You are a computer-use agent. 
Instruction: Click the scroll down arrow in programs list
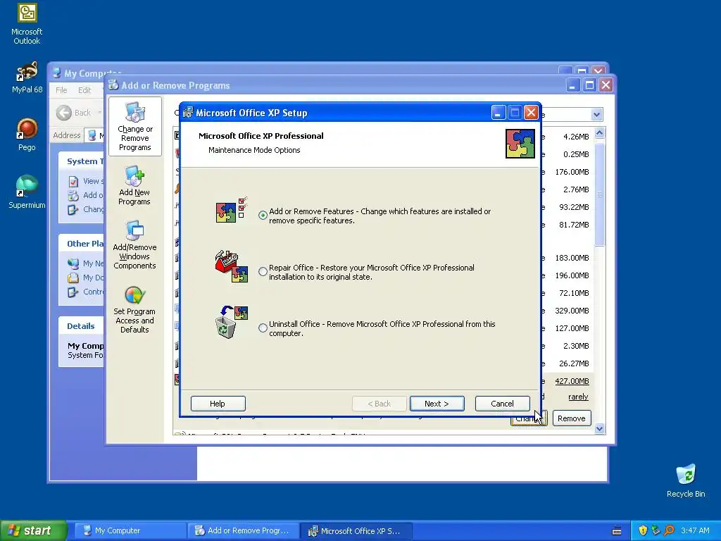click(x=600, y=429)
